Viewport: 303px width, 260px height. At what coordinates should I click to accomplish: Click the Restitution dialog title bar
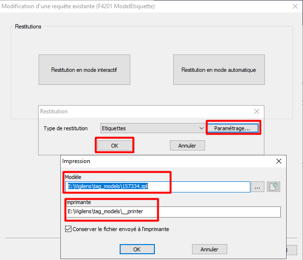pos(145,111)
